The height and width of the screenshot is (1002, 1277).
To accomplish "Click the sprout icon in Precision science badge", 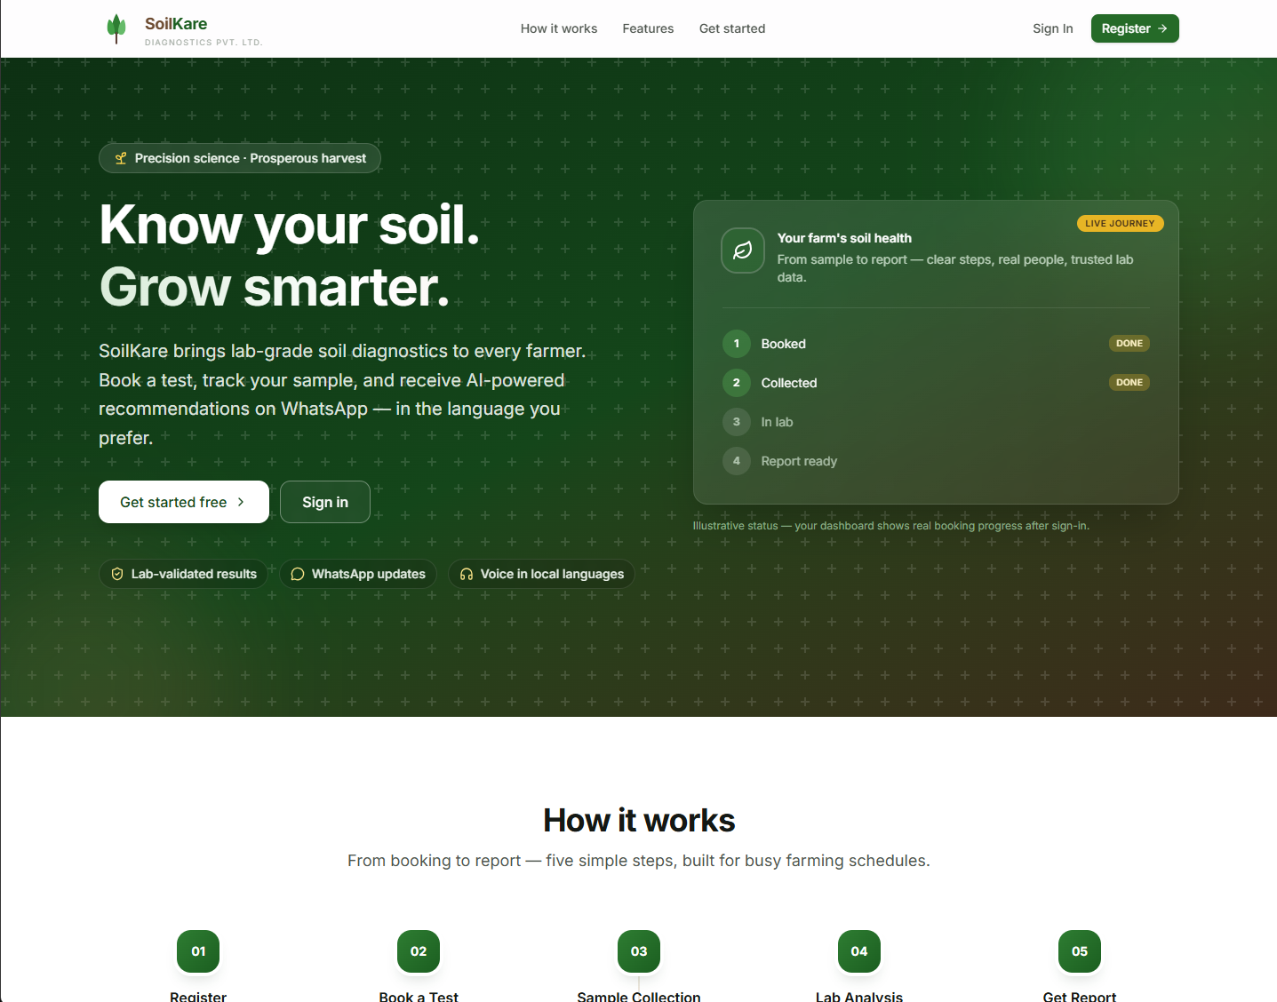I will pos(121,158).
